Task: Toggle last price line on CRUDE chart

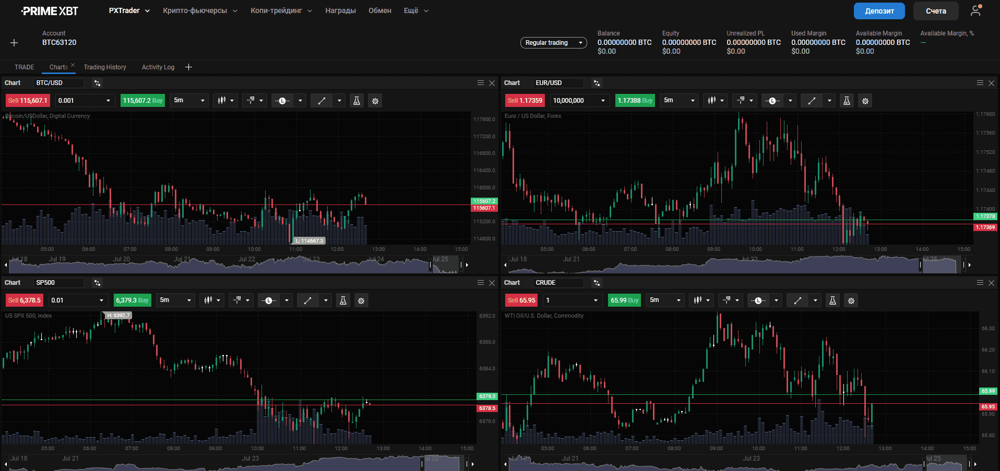Action: point(758,300)
